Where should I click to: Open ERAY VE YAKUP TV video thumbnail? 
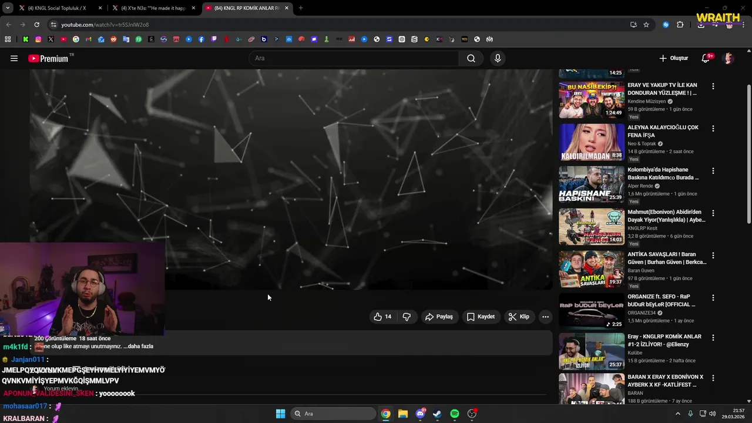(592, 100)
